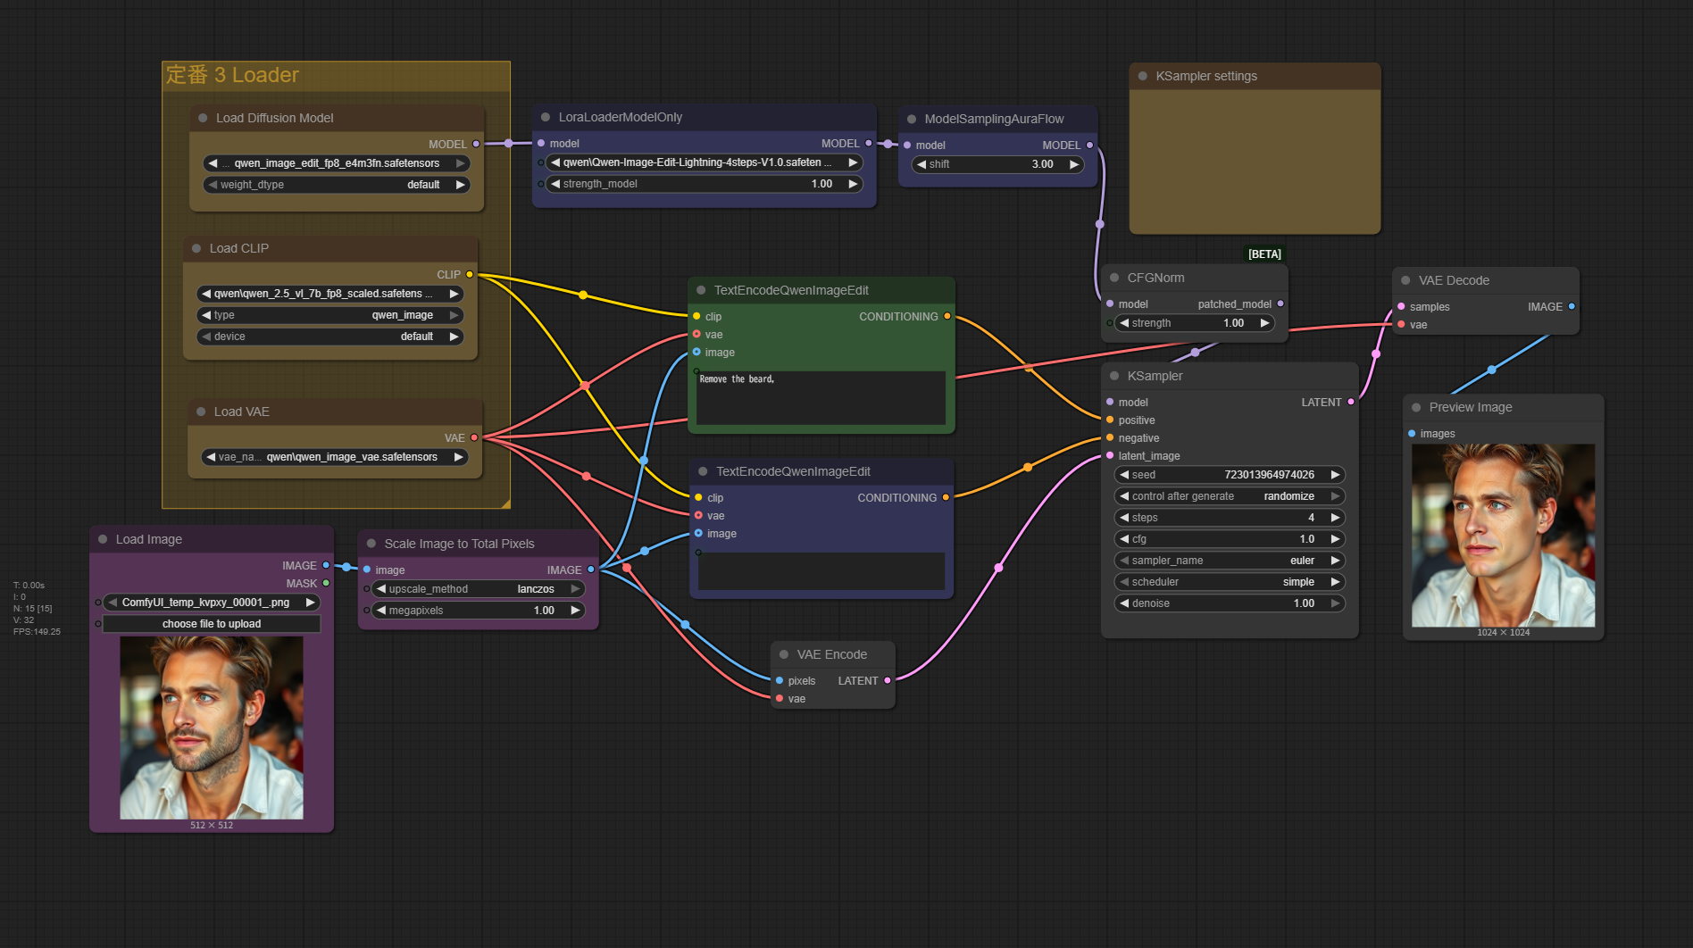
Task: Click the choose file to upload button
Action: pyautogui.click(x=212, y=624)
